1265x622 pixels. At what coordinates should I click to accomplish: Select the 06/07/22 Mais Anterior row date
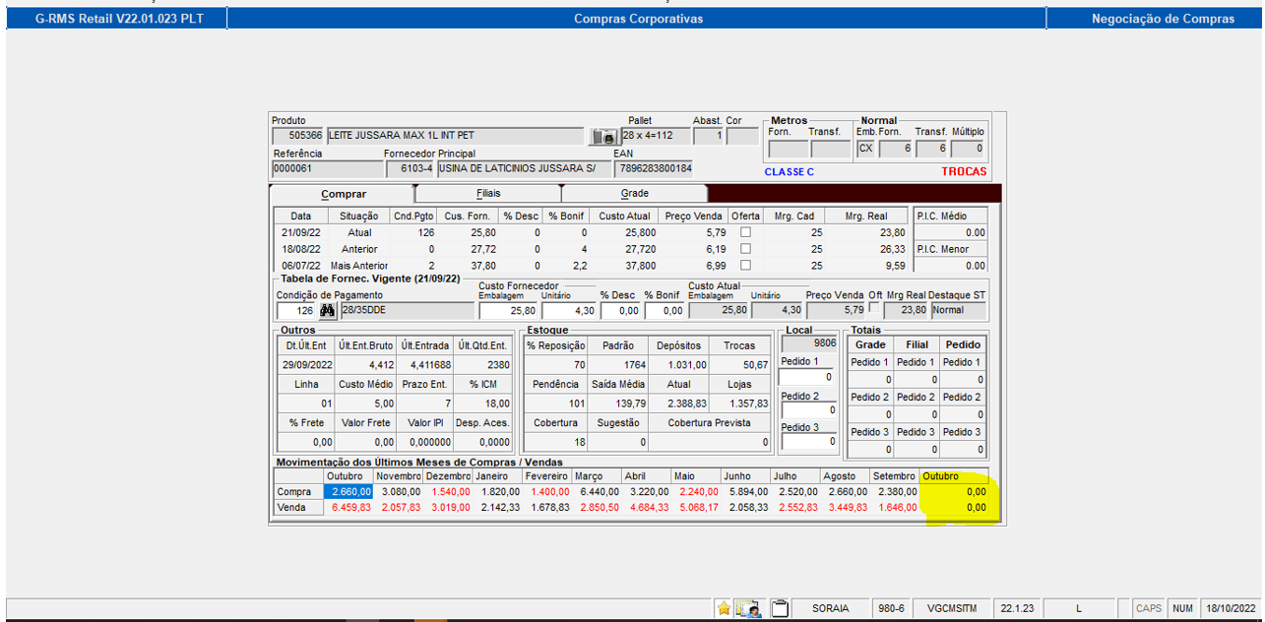299,266
